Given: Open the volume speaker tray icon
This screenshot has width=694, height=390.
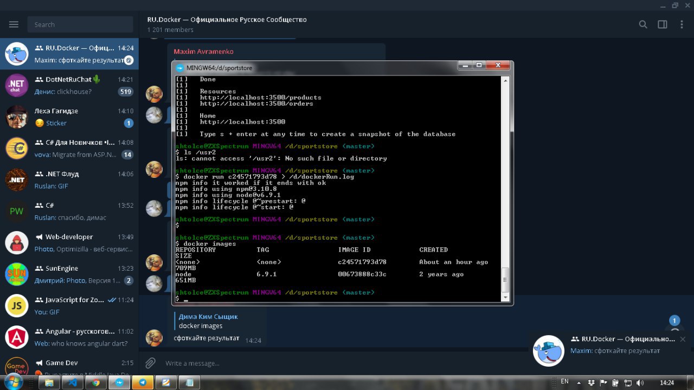Looking at the screenshot, I should click(x=640, y=382).
